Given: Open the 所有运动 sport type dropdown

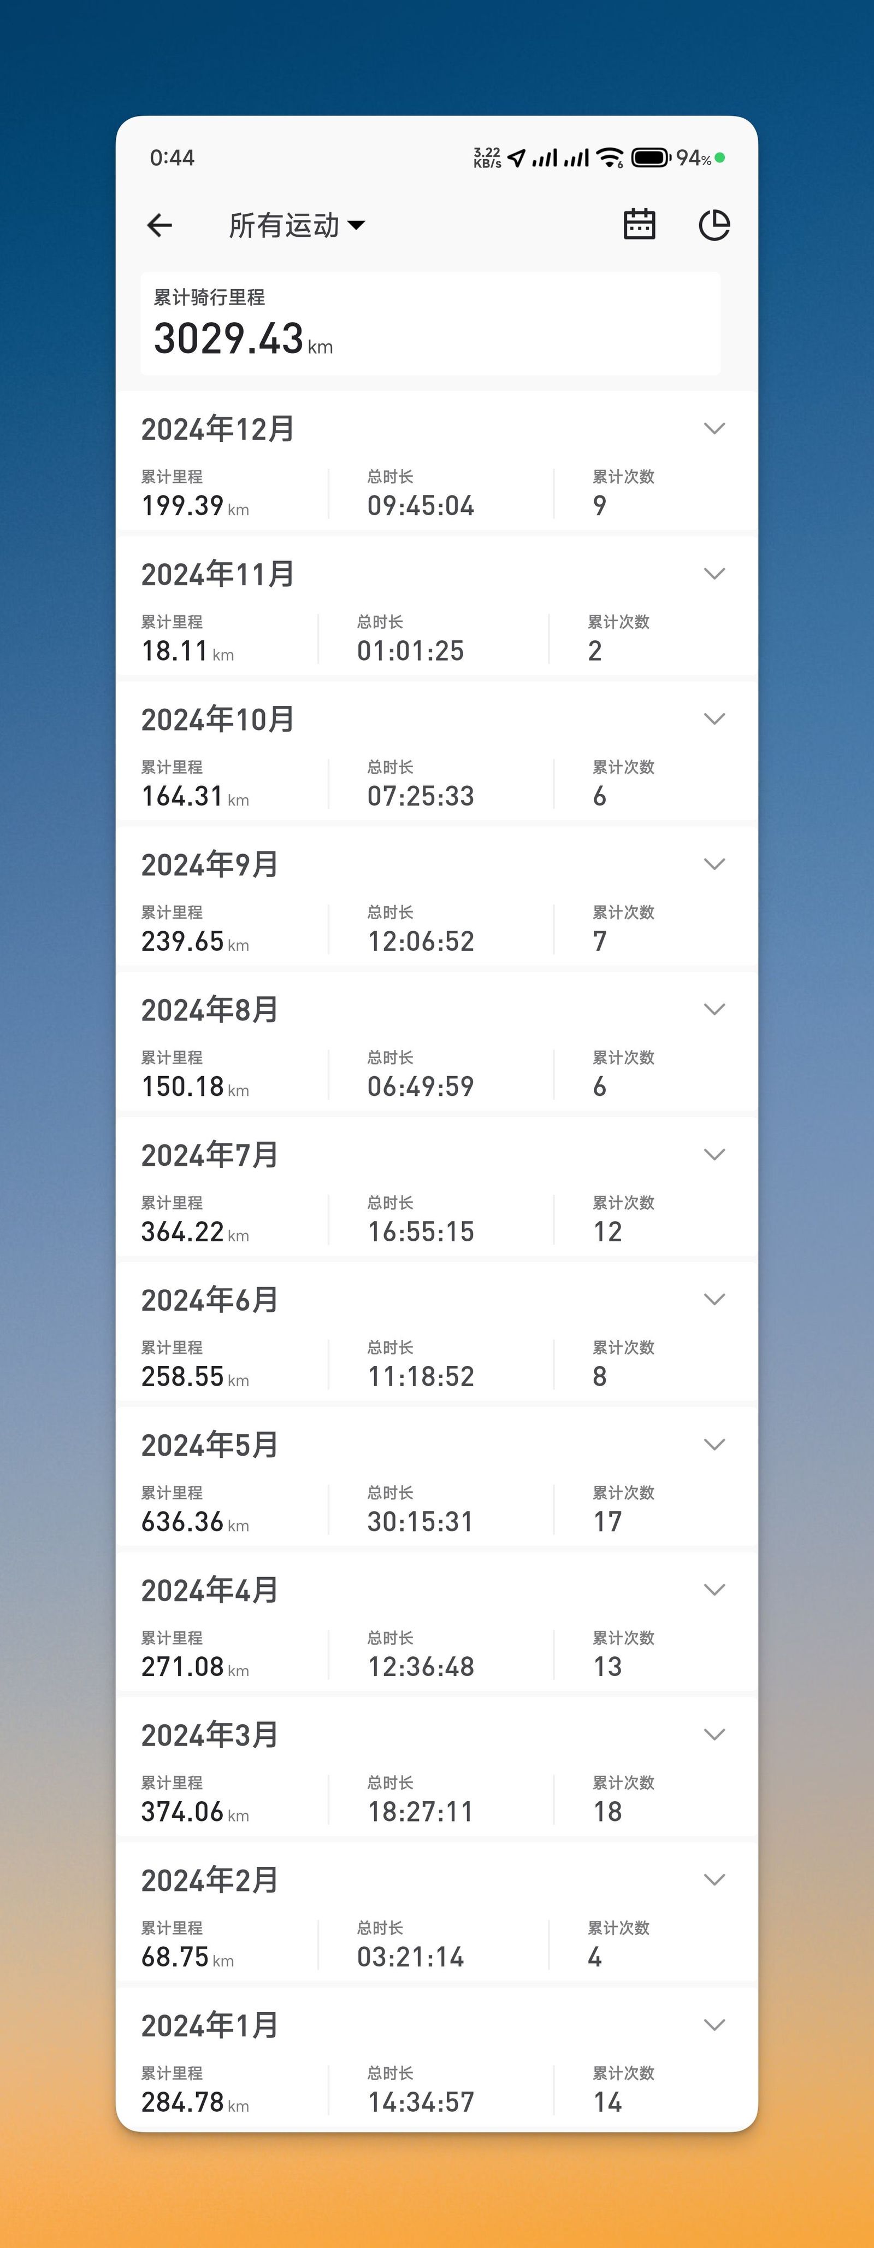Looking at the screenshot, I should pyautogui.click(x=296, y=225).
